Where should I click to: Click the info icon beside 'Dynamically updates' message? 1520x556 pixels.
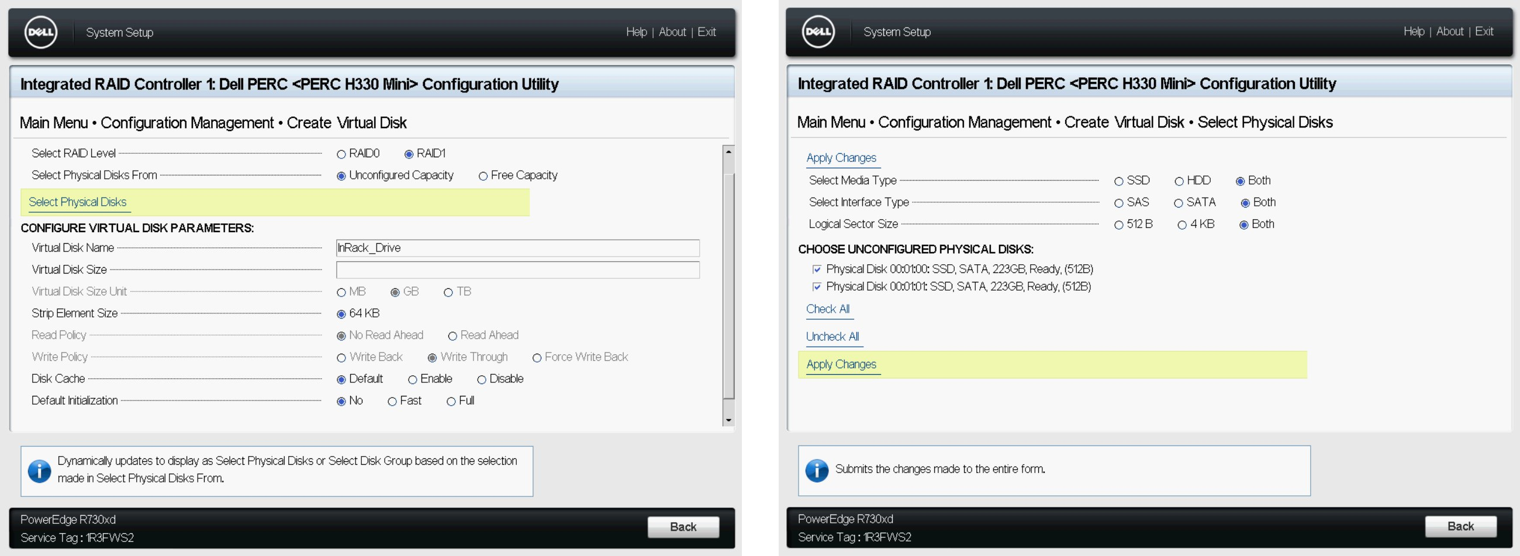tap(40, 471)
